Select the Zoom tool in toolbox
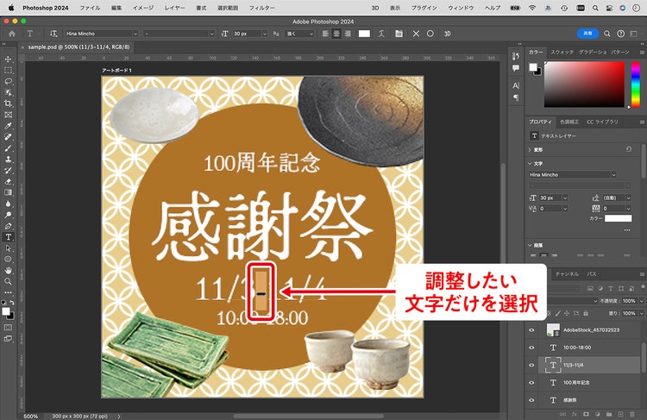The height and width of the screenshot is (420, 647). coord(9,282)
